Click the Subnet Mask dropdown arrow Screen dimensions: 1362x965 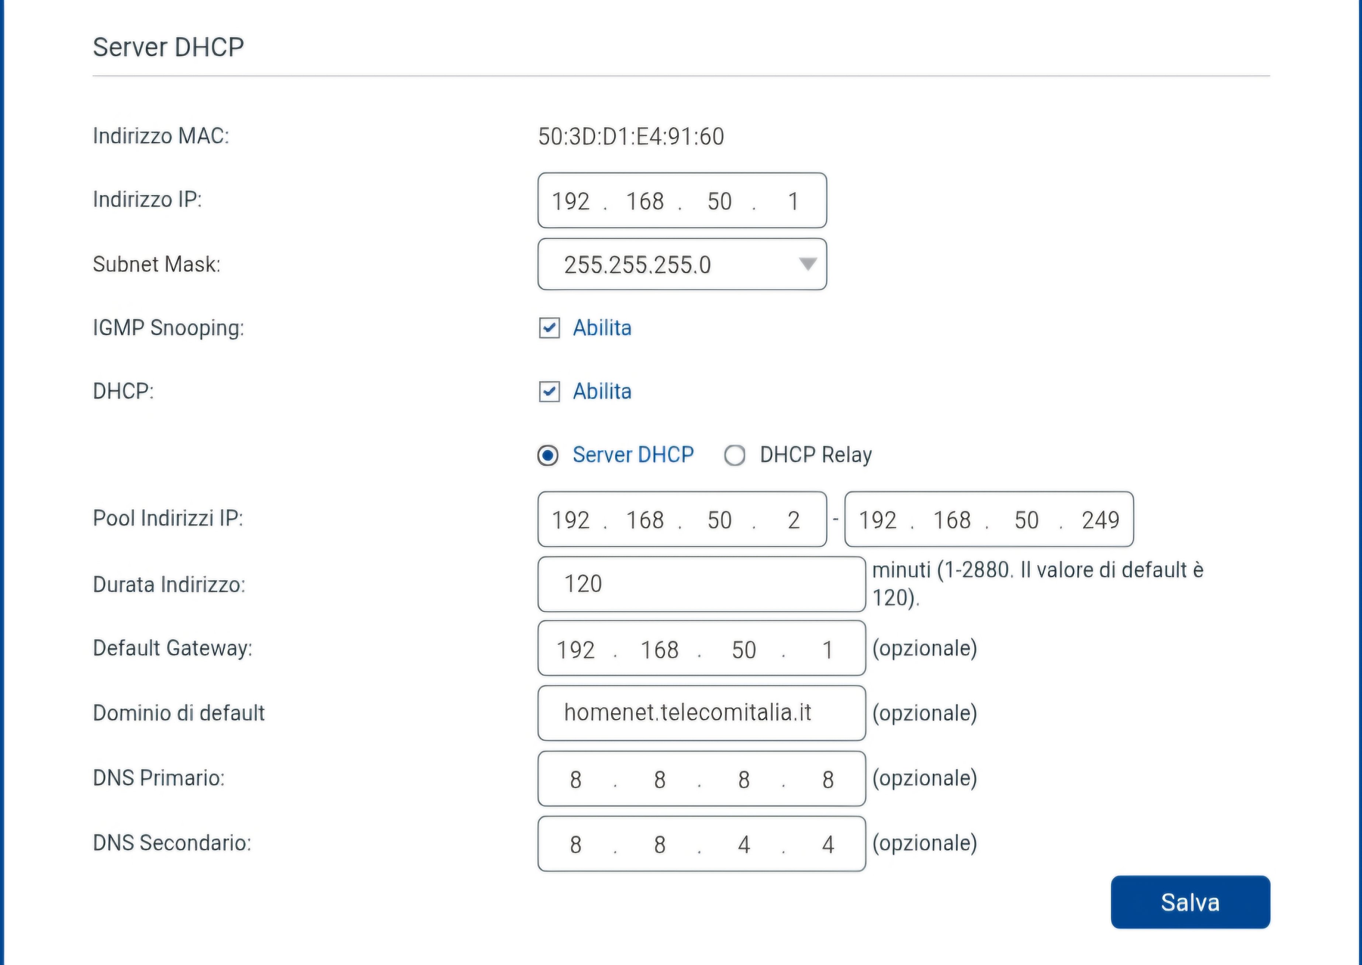(x=808, y=264)
